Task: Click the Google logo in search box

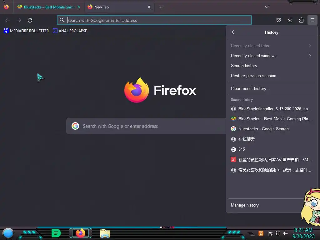Action: pos(75,126)
